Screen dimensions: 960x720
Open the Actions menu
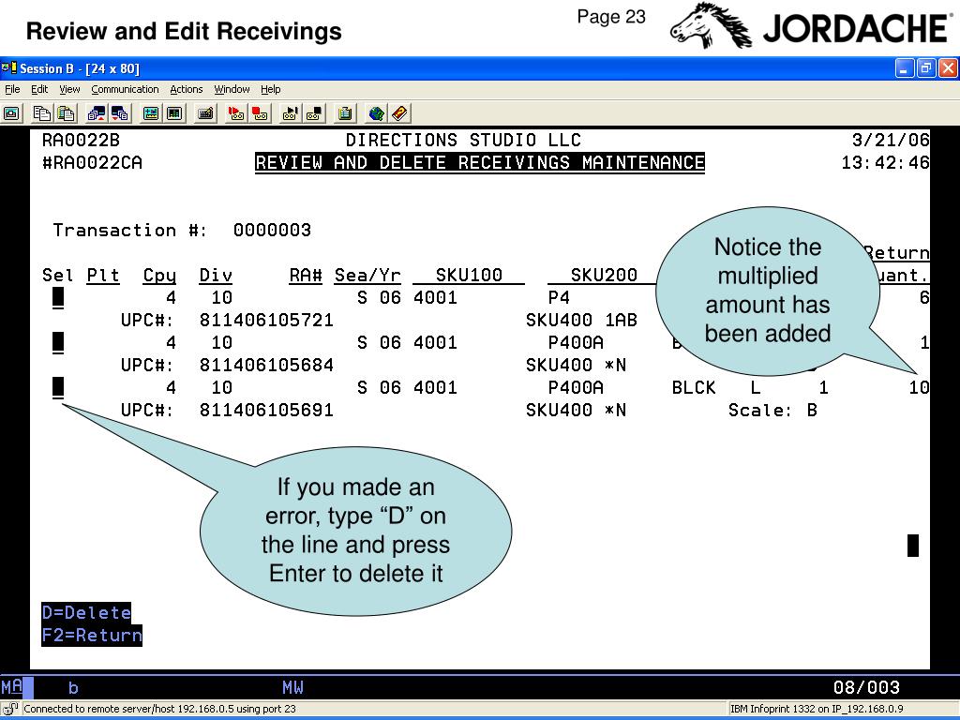(x=187, y=89)
